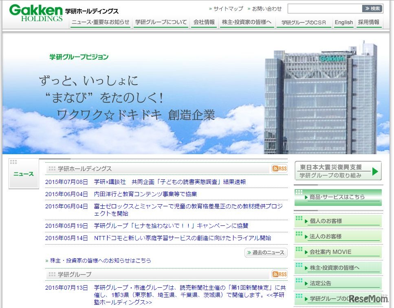Open 会社情報 menu item
The height and width of the screenshot is (308, 394).
click(x=204, y=22)
